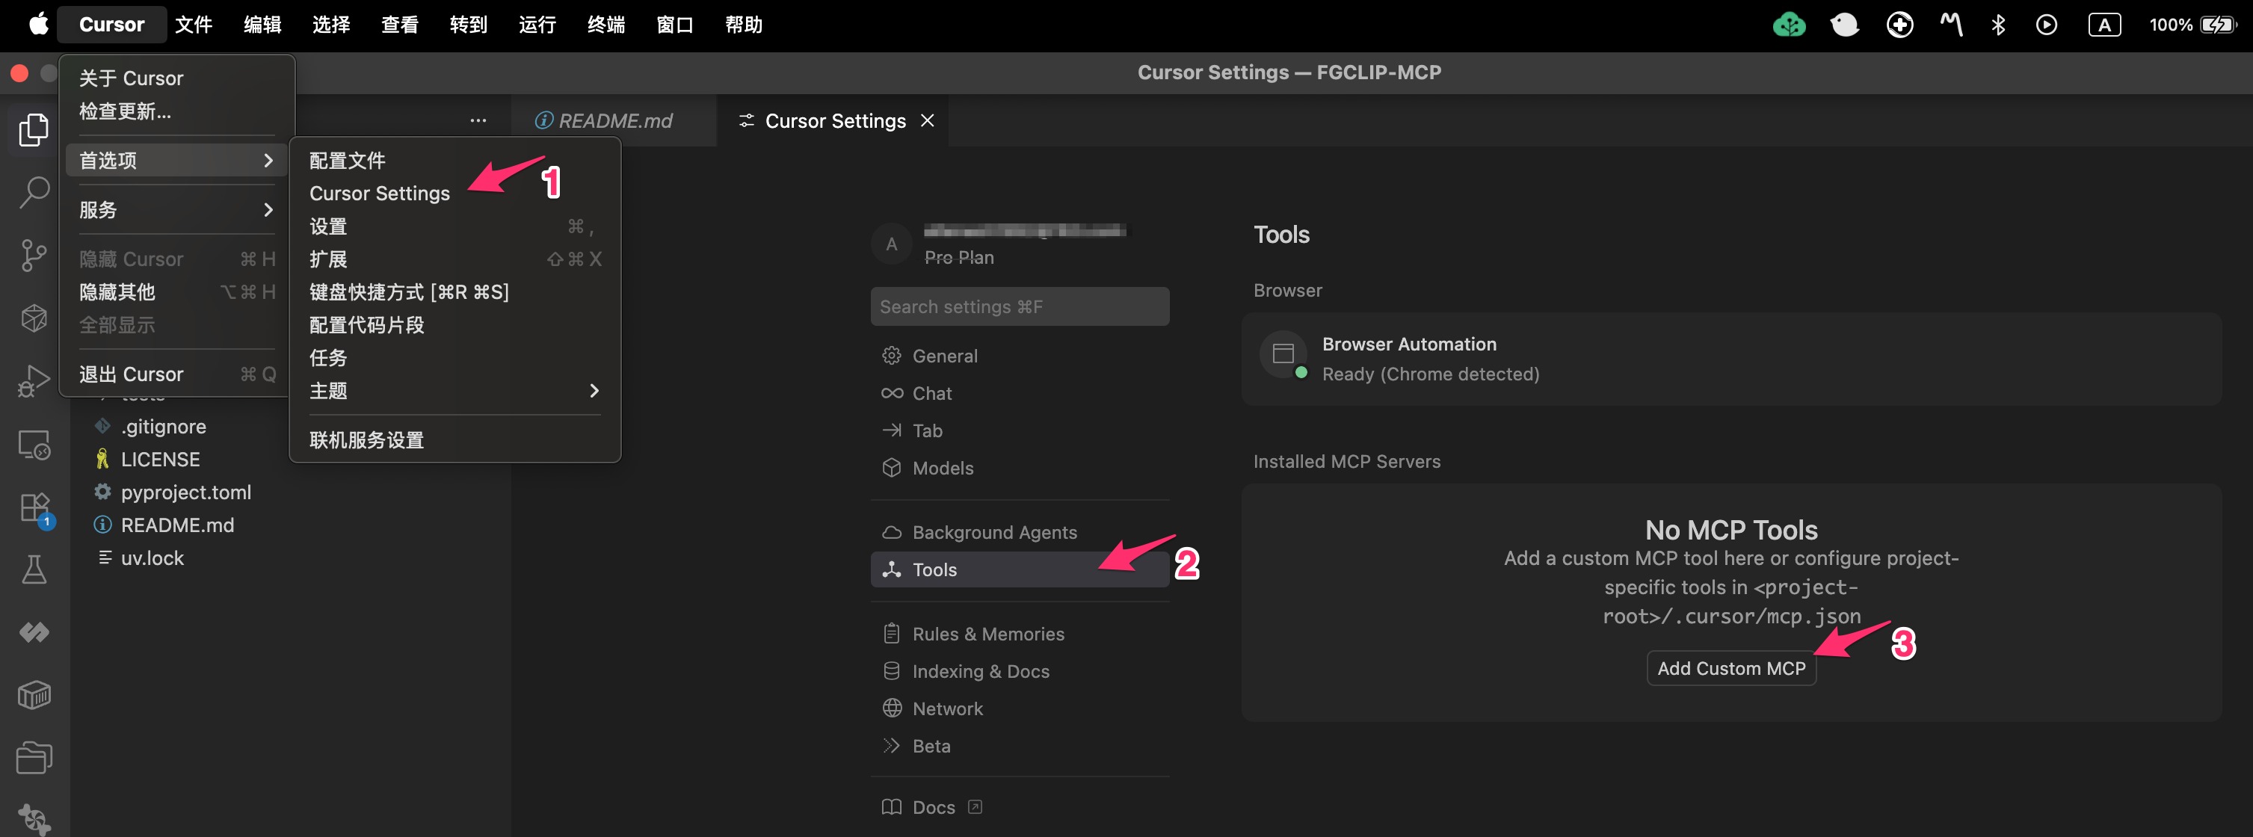Screen dimensions: 2253x837
Task: Open the Search magnifier in the activity bar
Action: click(x=34, y=192)
